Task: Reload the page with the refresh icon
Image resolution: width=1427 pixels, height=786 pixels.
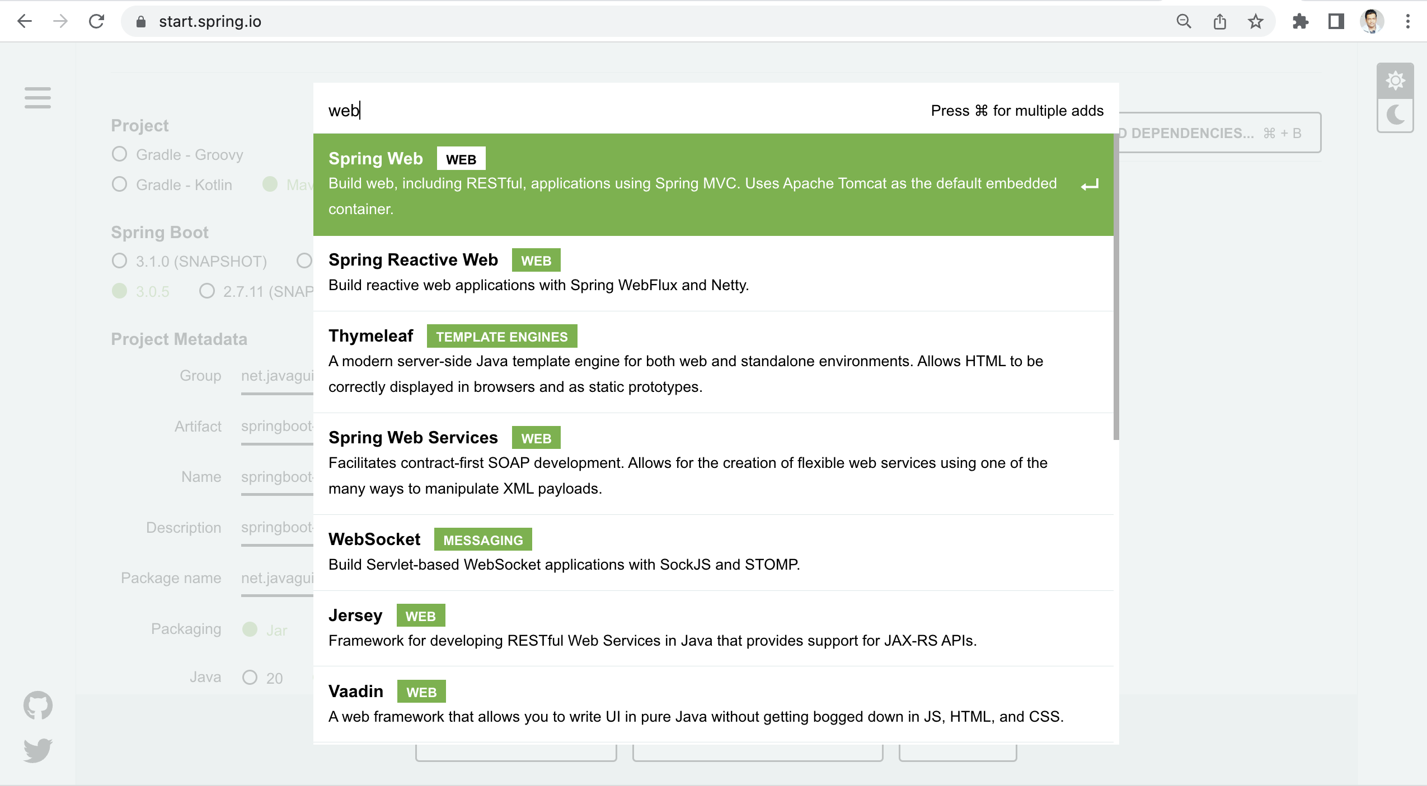Action: (97, 21)
